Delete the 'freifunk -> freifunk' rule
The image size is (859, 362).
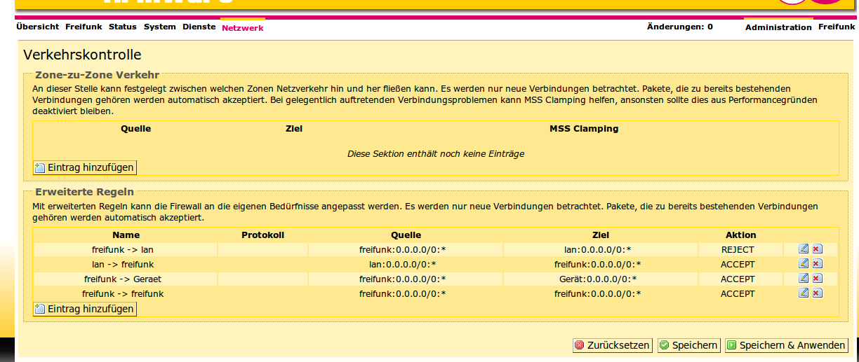point(817,293)
